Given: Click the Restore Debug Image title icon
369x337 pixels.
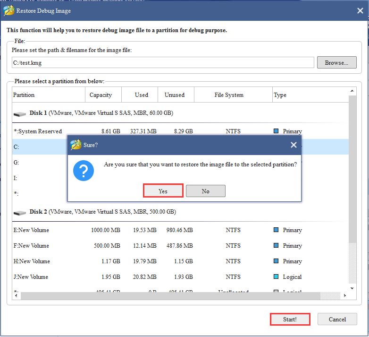Looking at the screenshot, I should [9, 10].
